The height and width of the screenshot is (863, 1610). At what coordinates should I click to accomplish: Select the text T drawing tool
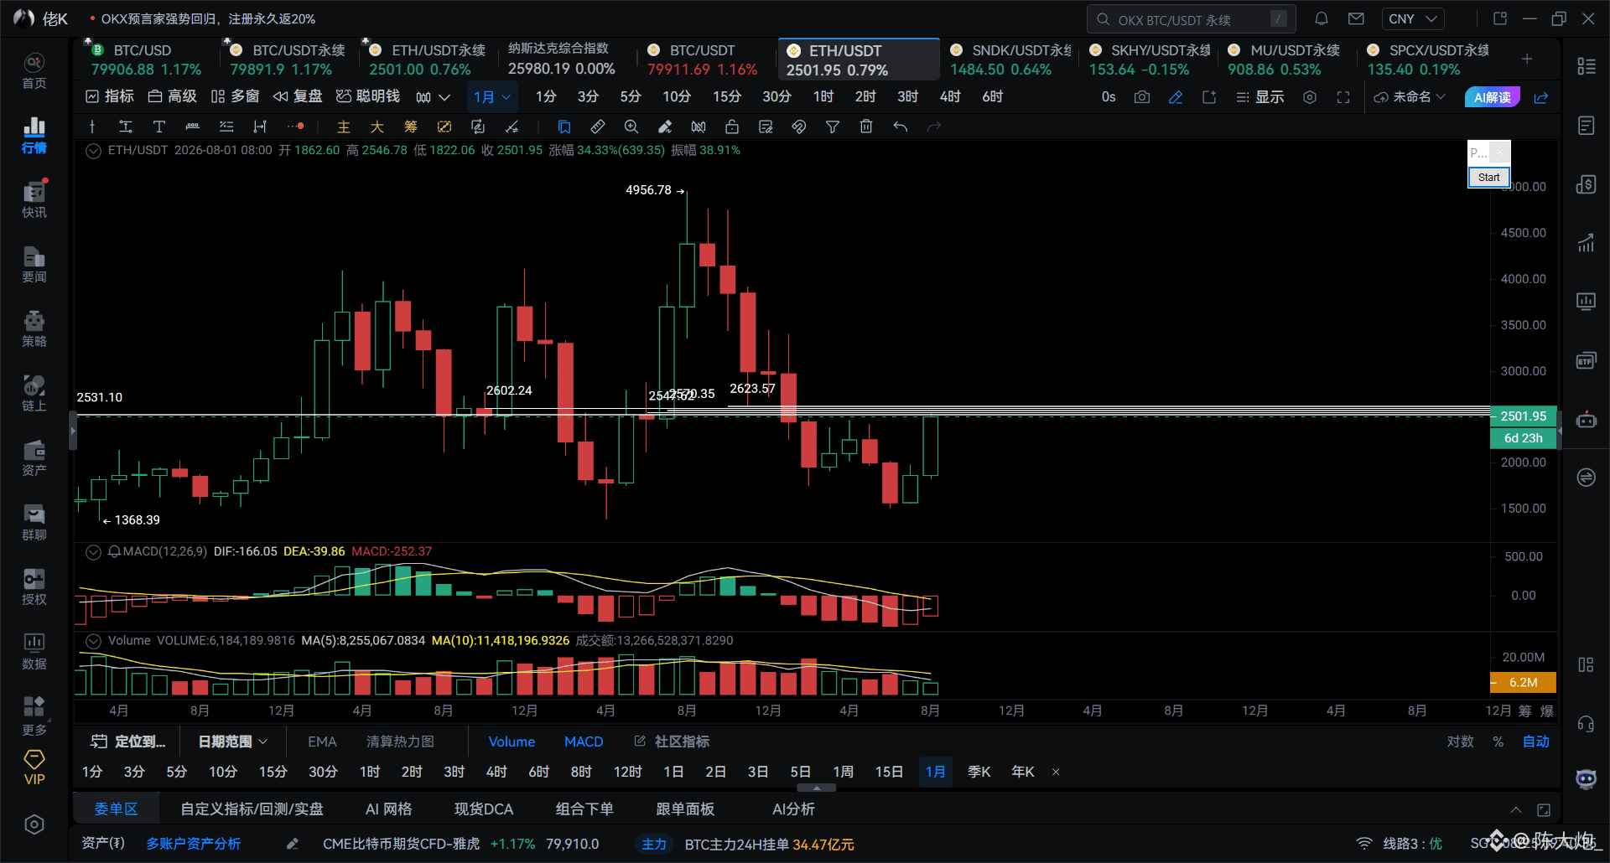158,127
